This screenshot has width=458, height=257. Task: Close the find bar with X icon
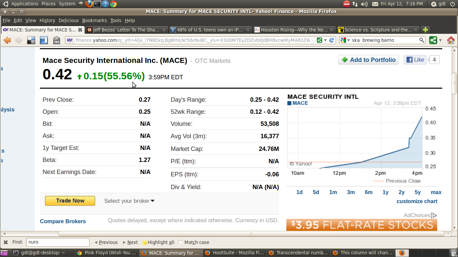(6, 242)
